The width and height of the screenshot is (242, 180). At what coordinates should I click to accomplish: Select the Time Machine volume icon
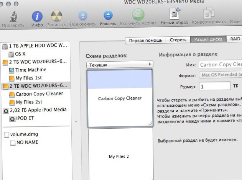click(12, 70)
